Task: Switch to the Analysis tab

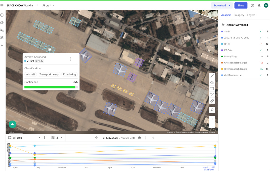Action: [226, 15]
